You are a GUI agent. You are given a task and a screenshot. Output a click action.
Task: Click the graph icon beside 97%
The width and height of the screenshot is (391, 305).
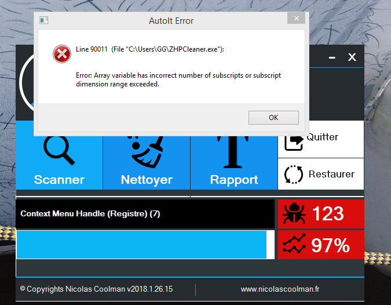294,245
